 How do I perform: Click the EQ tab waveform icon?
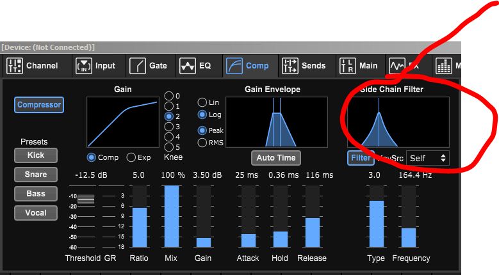point(188,66)
